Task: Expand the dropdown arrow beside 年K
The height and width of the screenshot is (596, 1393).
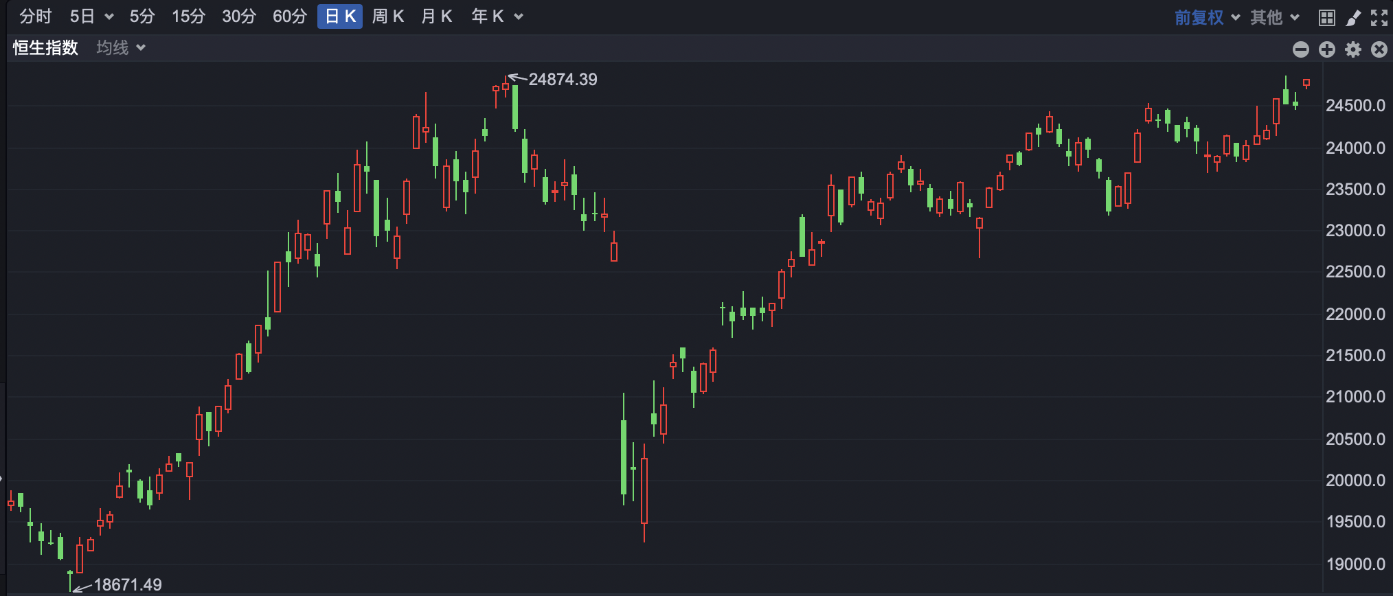Action: [519, 17]
